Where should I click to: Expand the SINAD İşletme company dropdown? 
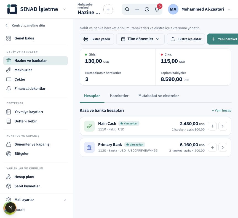(x=64, y=9)
